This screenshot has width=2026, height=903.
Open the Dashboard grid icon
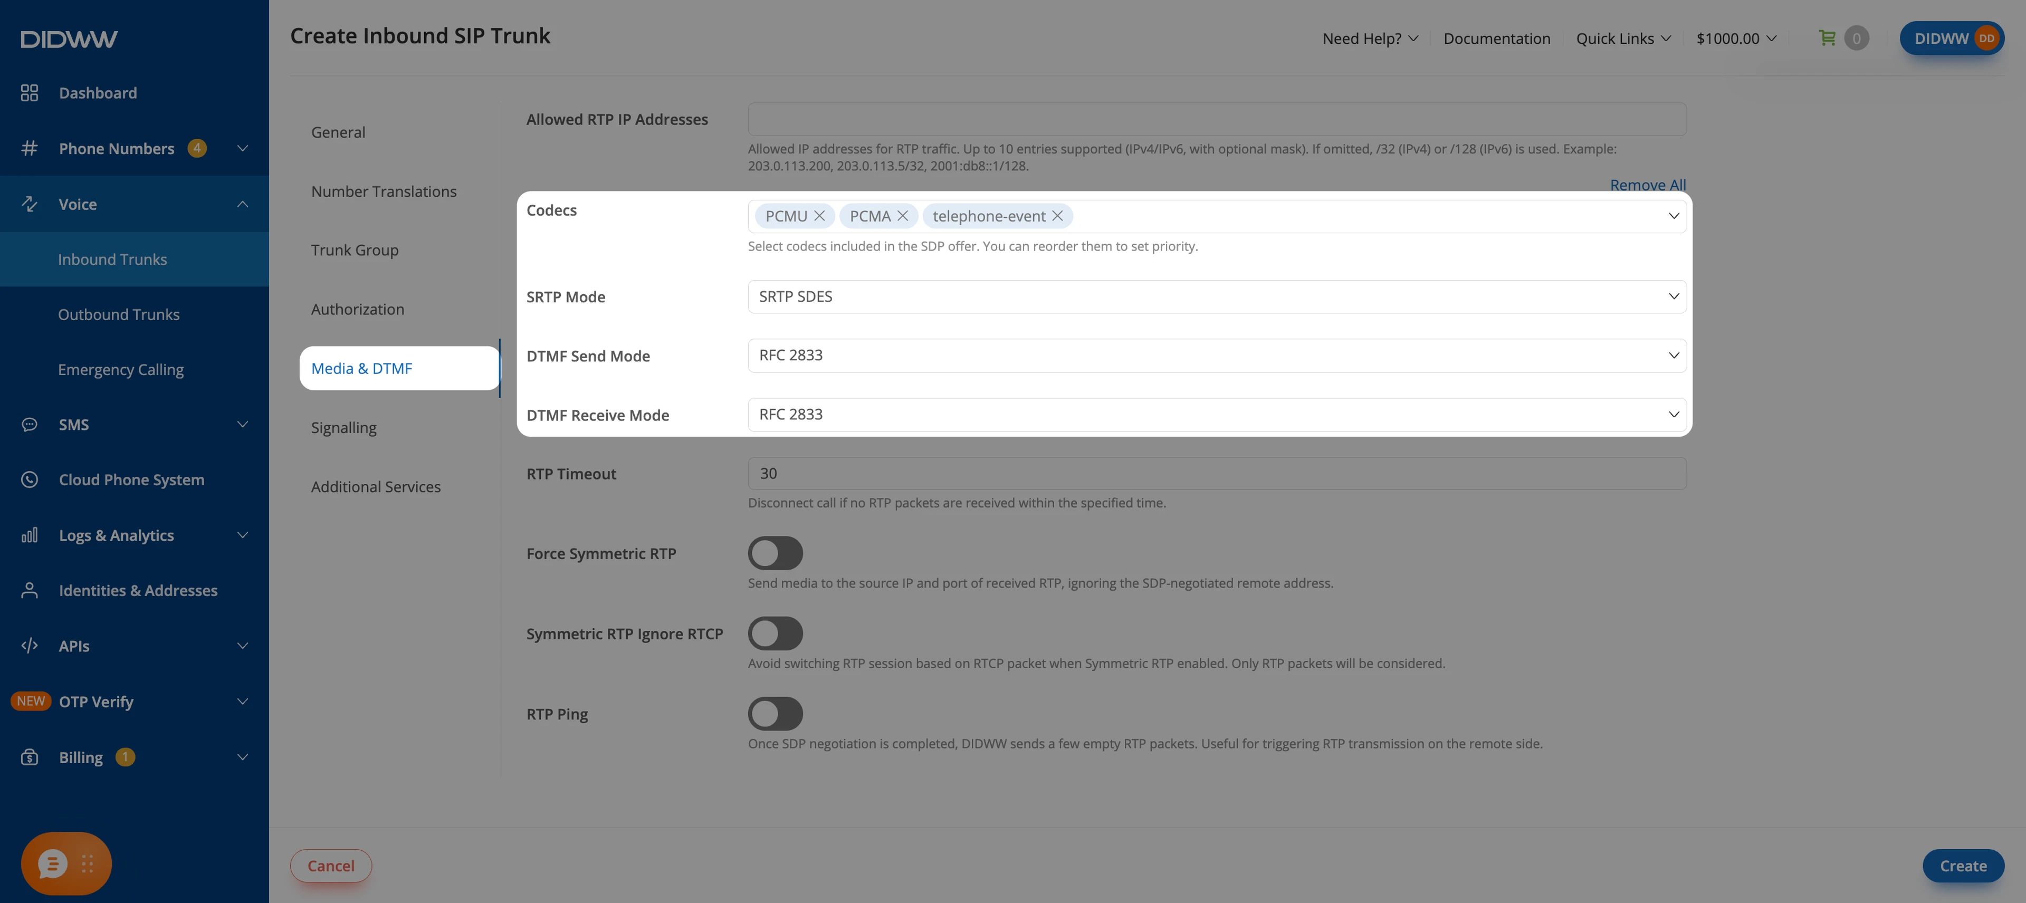[29, 93]
